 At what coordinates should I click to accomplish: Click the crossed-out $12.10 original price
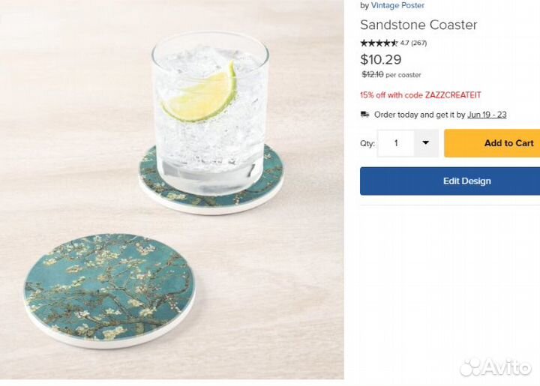[373, 74]
